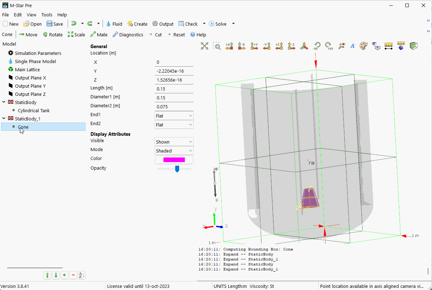Select the Mate tool
This screenshot has height=290, width=432.
click(99, 35)
